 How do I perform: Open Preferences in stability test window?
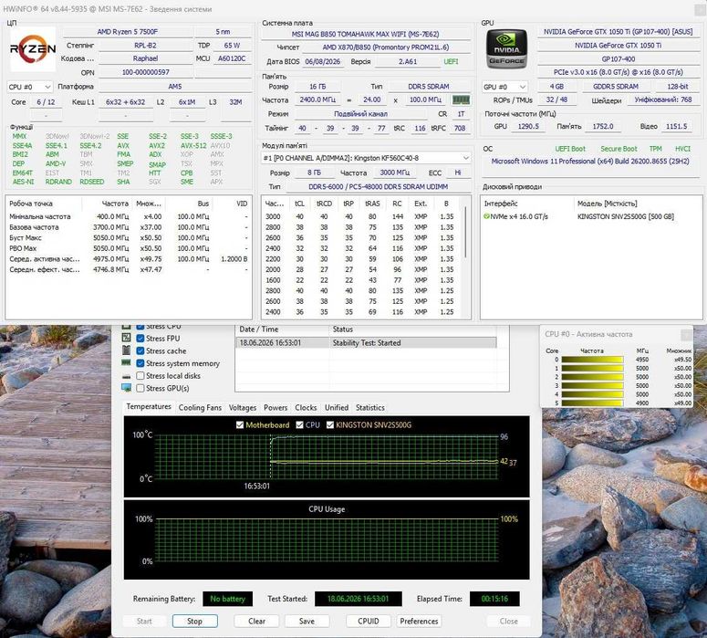pyautogui.click(x=419, y=621)
